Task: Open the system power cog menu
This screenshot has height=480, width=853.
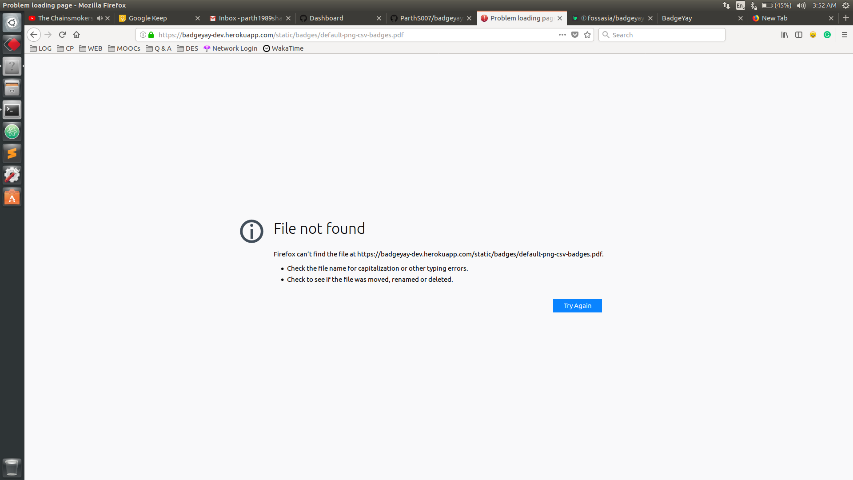Action: (x=846, y=5)
